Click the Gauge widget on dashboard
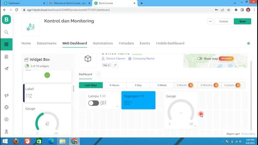 181,110
